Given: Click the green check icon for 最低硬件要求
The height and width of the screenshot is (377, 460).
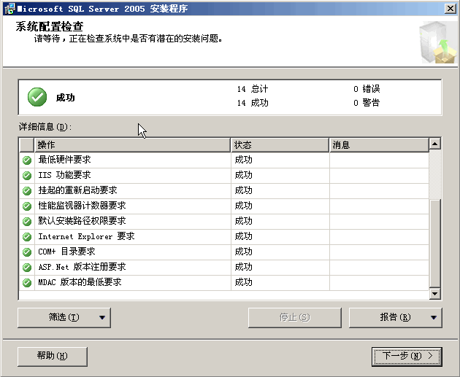Looking at the screenshot, I should (27, 160).
